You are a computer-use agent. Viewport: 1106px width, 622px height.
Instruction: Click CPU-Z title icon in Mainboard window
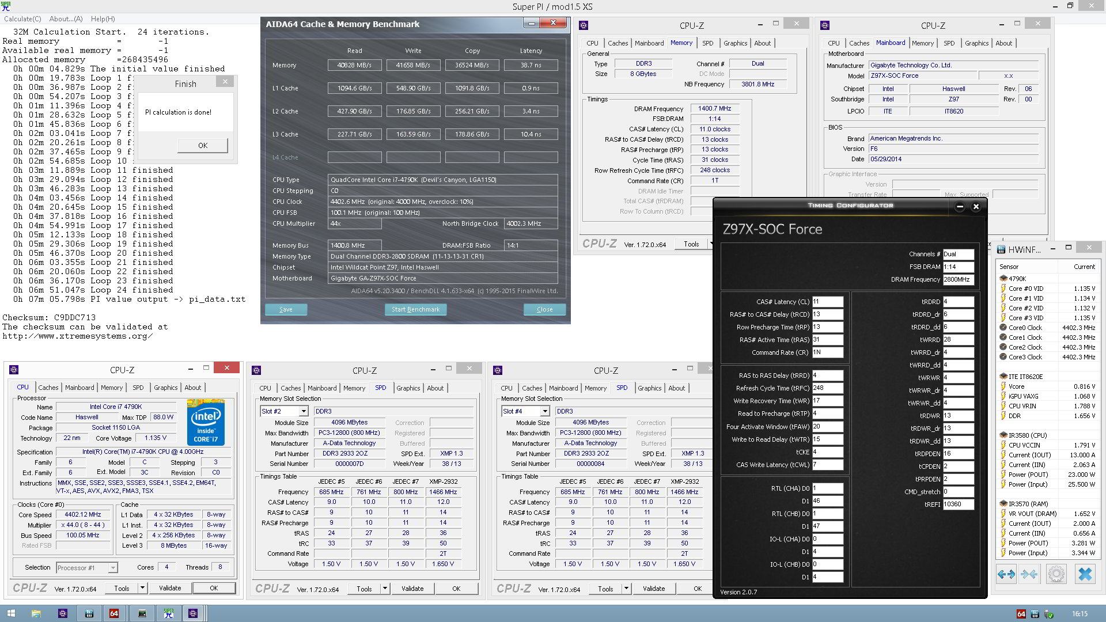tap(825, 25)
